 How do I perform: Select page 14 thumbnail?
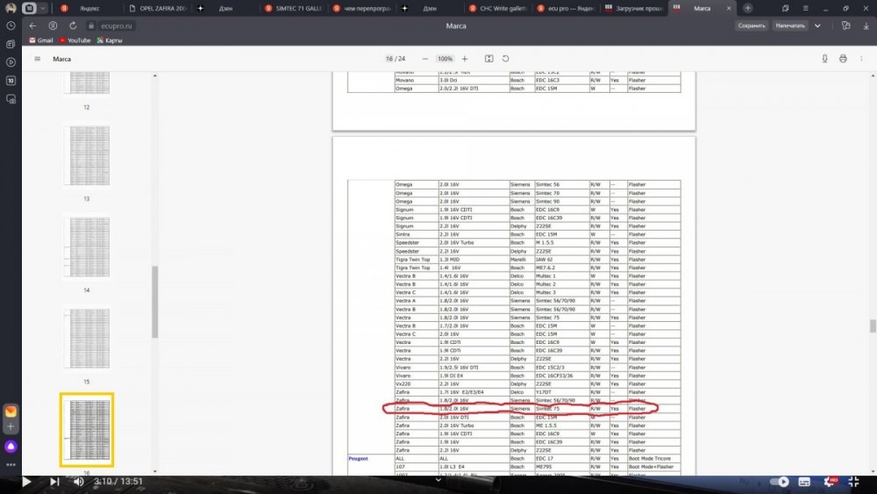pos(87,247)
